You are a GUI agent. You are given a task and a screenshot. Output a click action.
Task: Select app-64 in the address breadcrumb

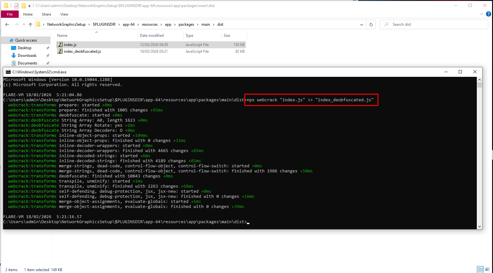[128, 24]
